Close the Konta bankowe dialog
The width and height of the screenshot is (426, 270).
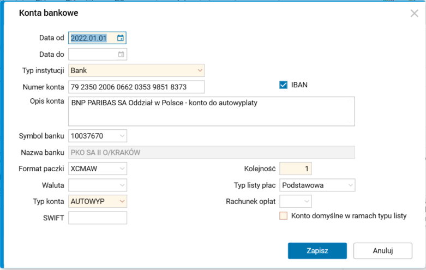415,13
